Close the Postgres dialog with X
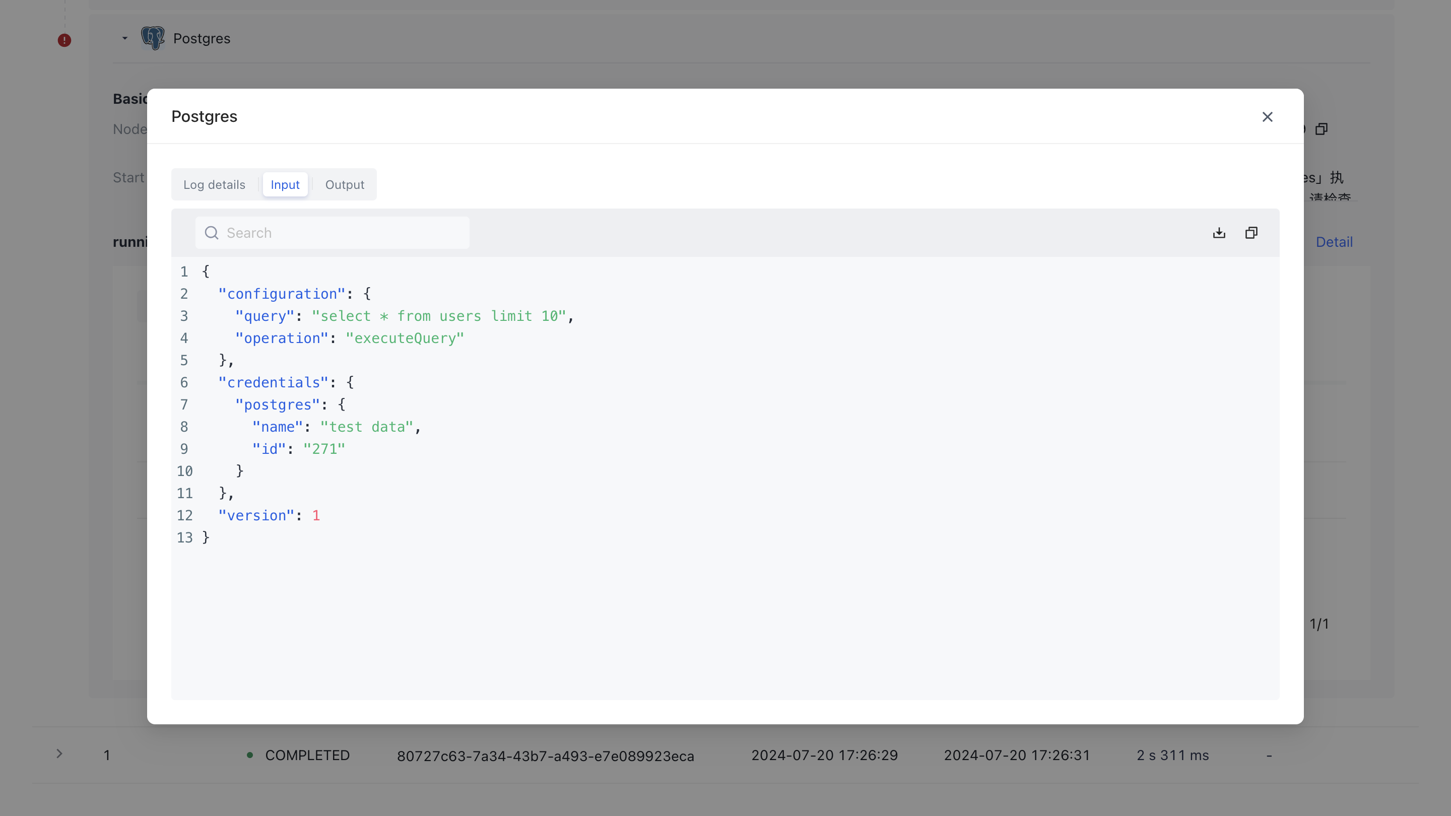1451x816 pixels. point(1267,116)
